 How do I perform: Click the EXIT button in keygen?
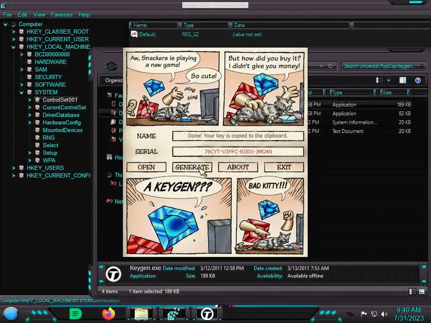[x=284, y=167]
